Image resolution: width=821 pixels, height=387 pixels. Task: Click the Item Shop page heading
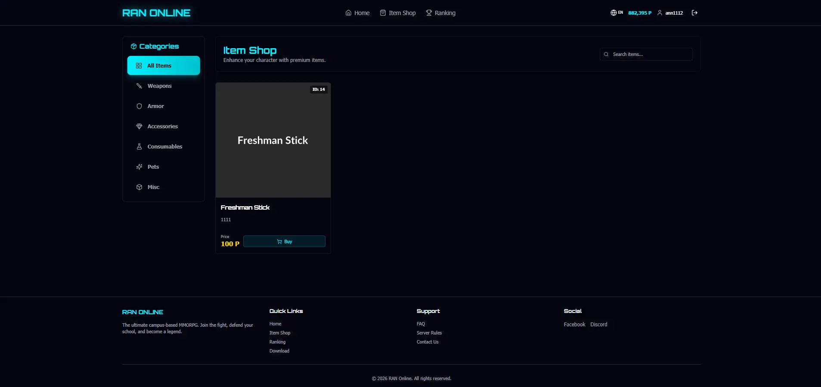(x=250, y=50)
